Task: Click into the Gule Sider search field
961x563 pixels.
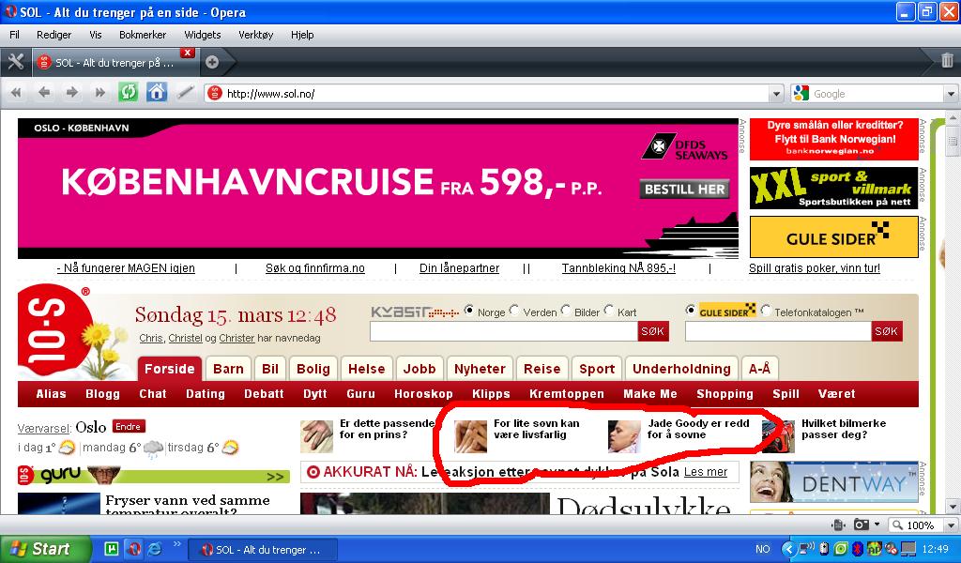Action: (x=778, y=331)
